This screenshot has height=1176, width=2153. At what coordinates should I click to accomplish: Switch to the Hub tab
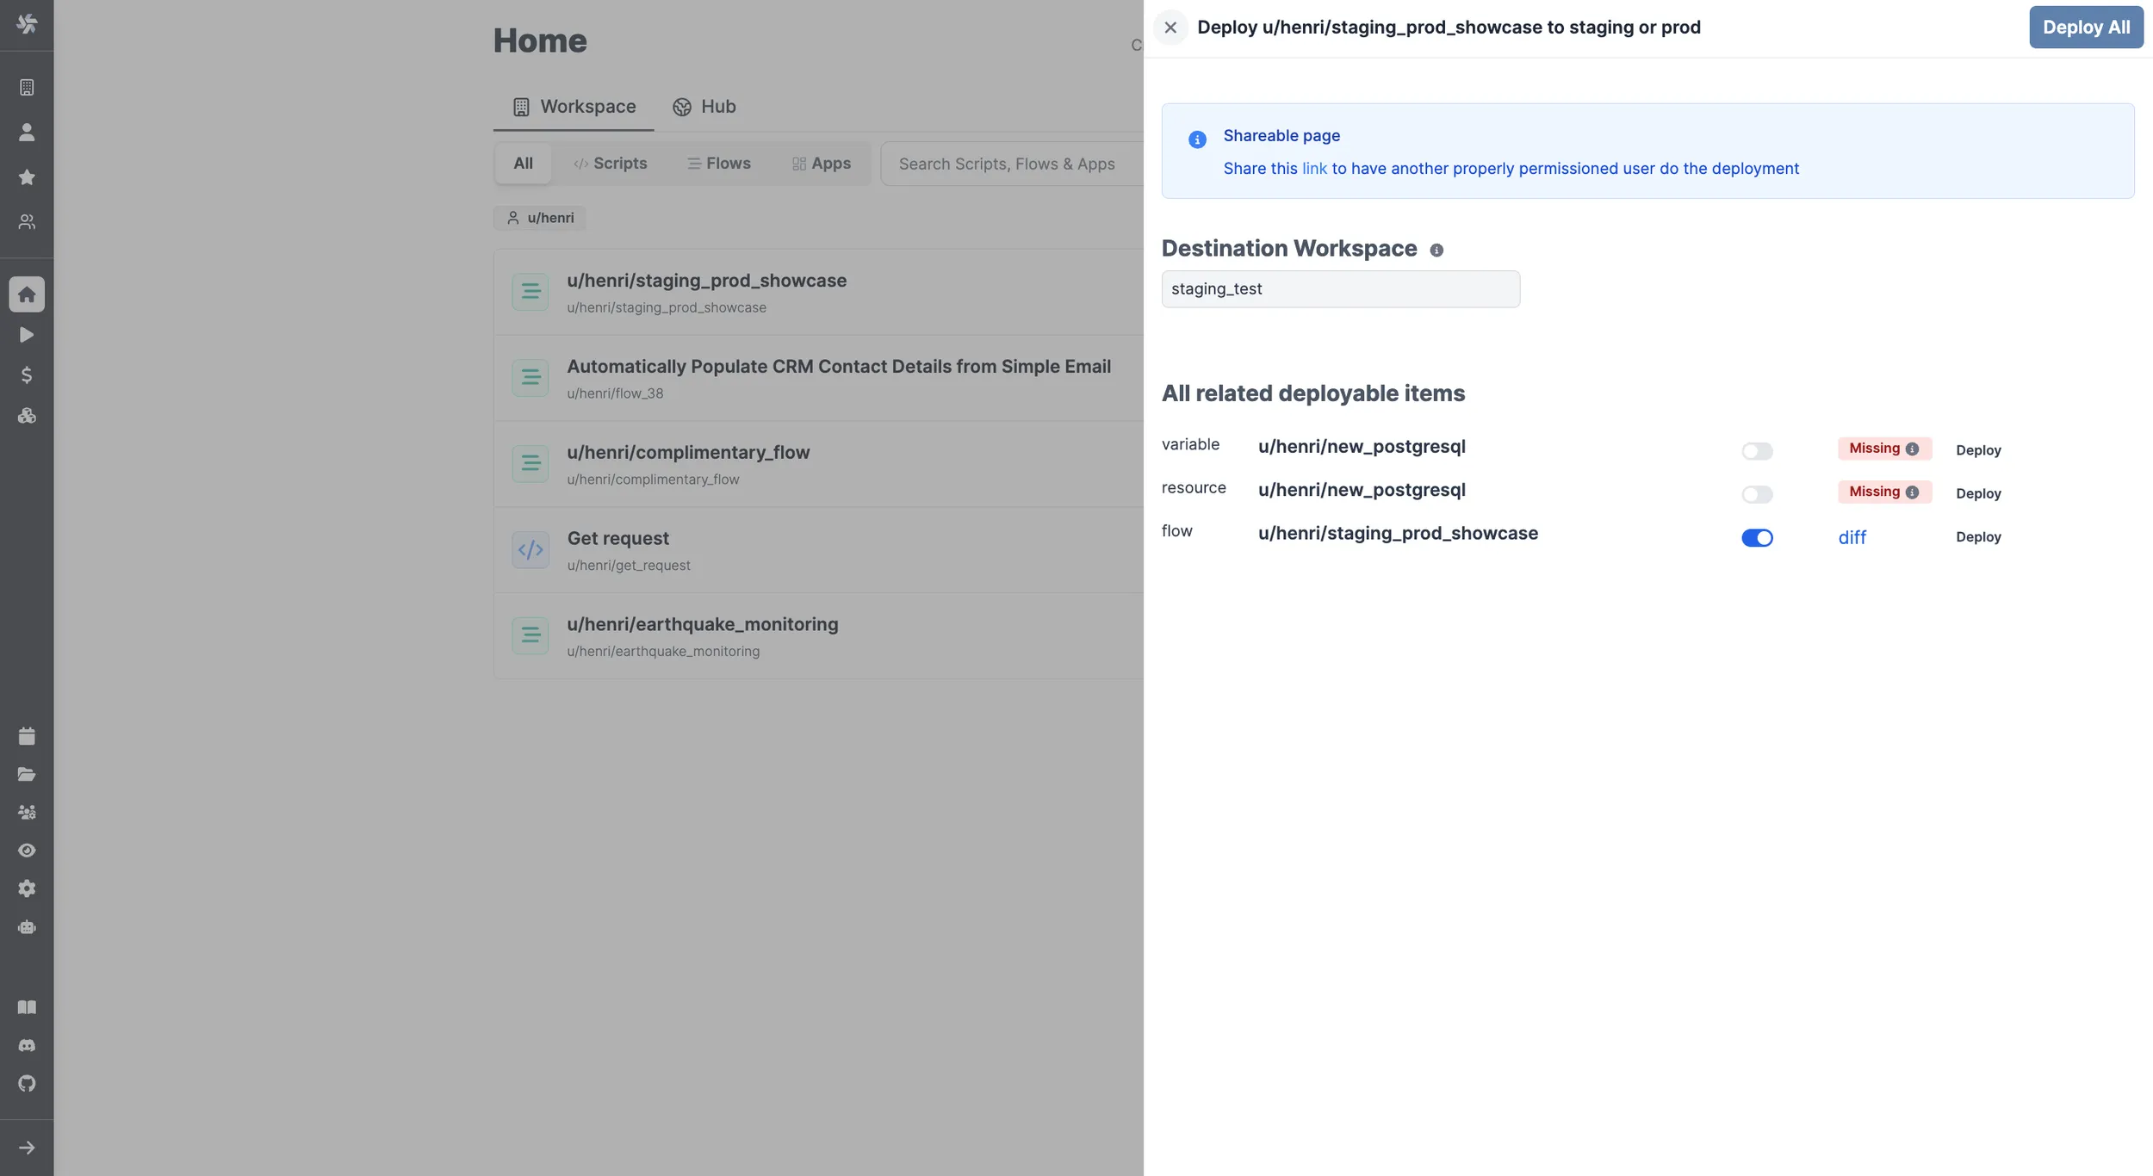click(704, 106)
